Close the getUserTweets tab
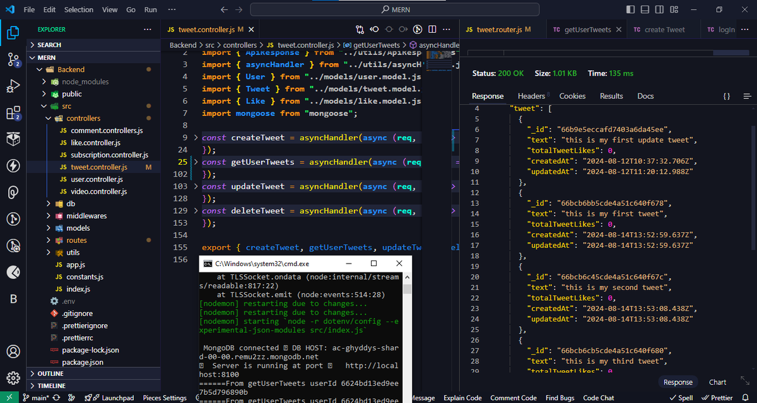Viewport: 757px width, 403px height. (618, 30)
